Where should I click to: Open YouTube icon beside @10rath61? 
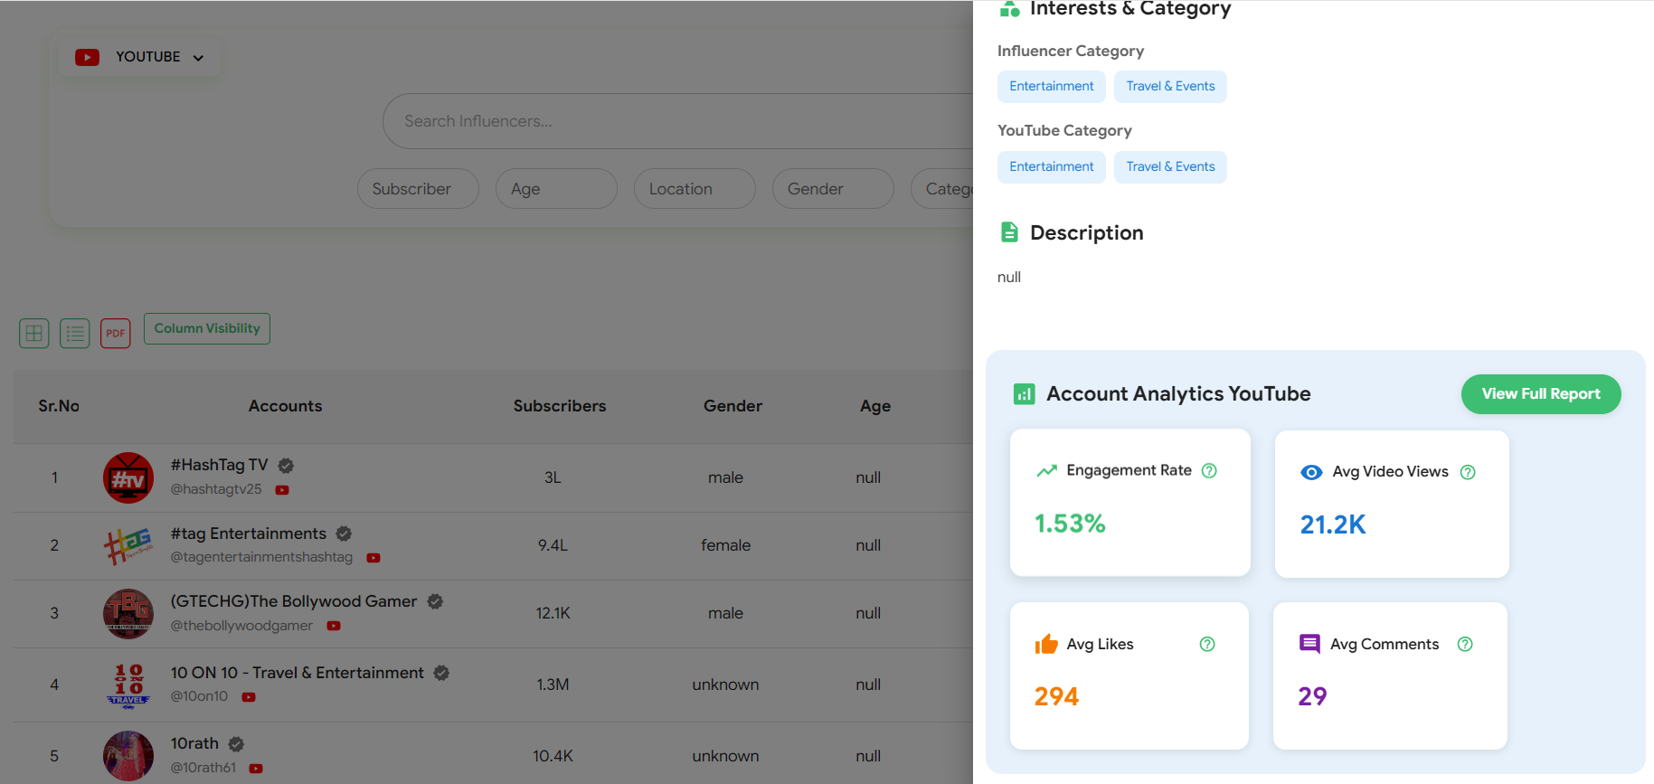click(x=256, y=769)
